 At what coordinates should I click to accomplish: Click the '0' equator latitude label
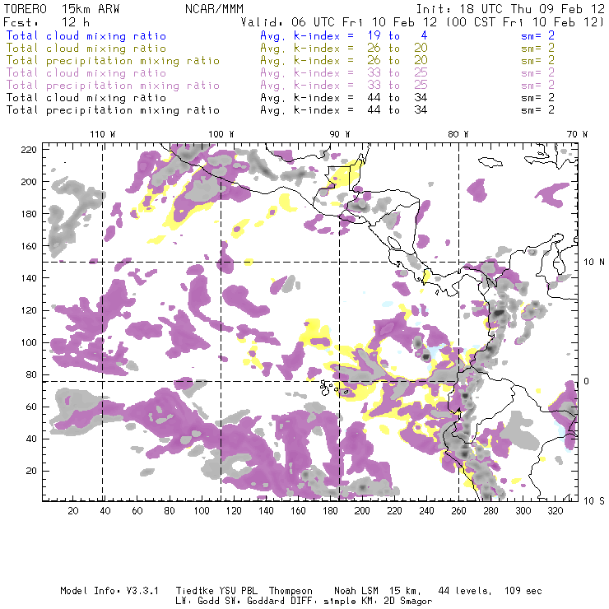(587, 381)
